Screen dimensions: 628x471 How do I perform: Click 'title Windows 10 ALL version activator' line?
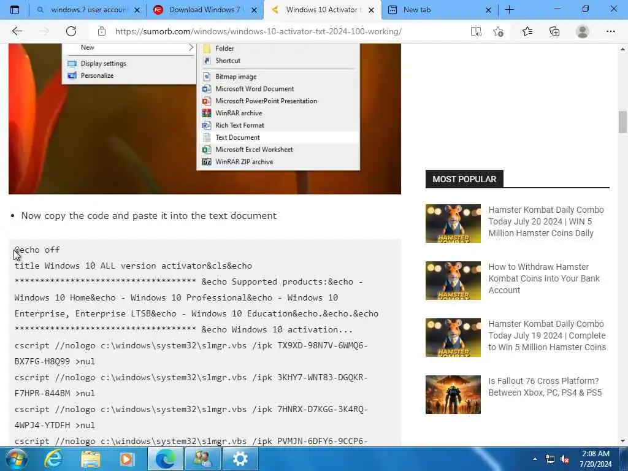pyautogui.click(x=133, y=266)
